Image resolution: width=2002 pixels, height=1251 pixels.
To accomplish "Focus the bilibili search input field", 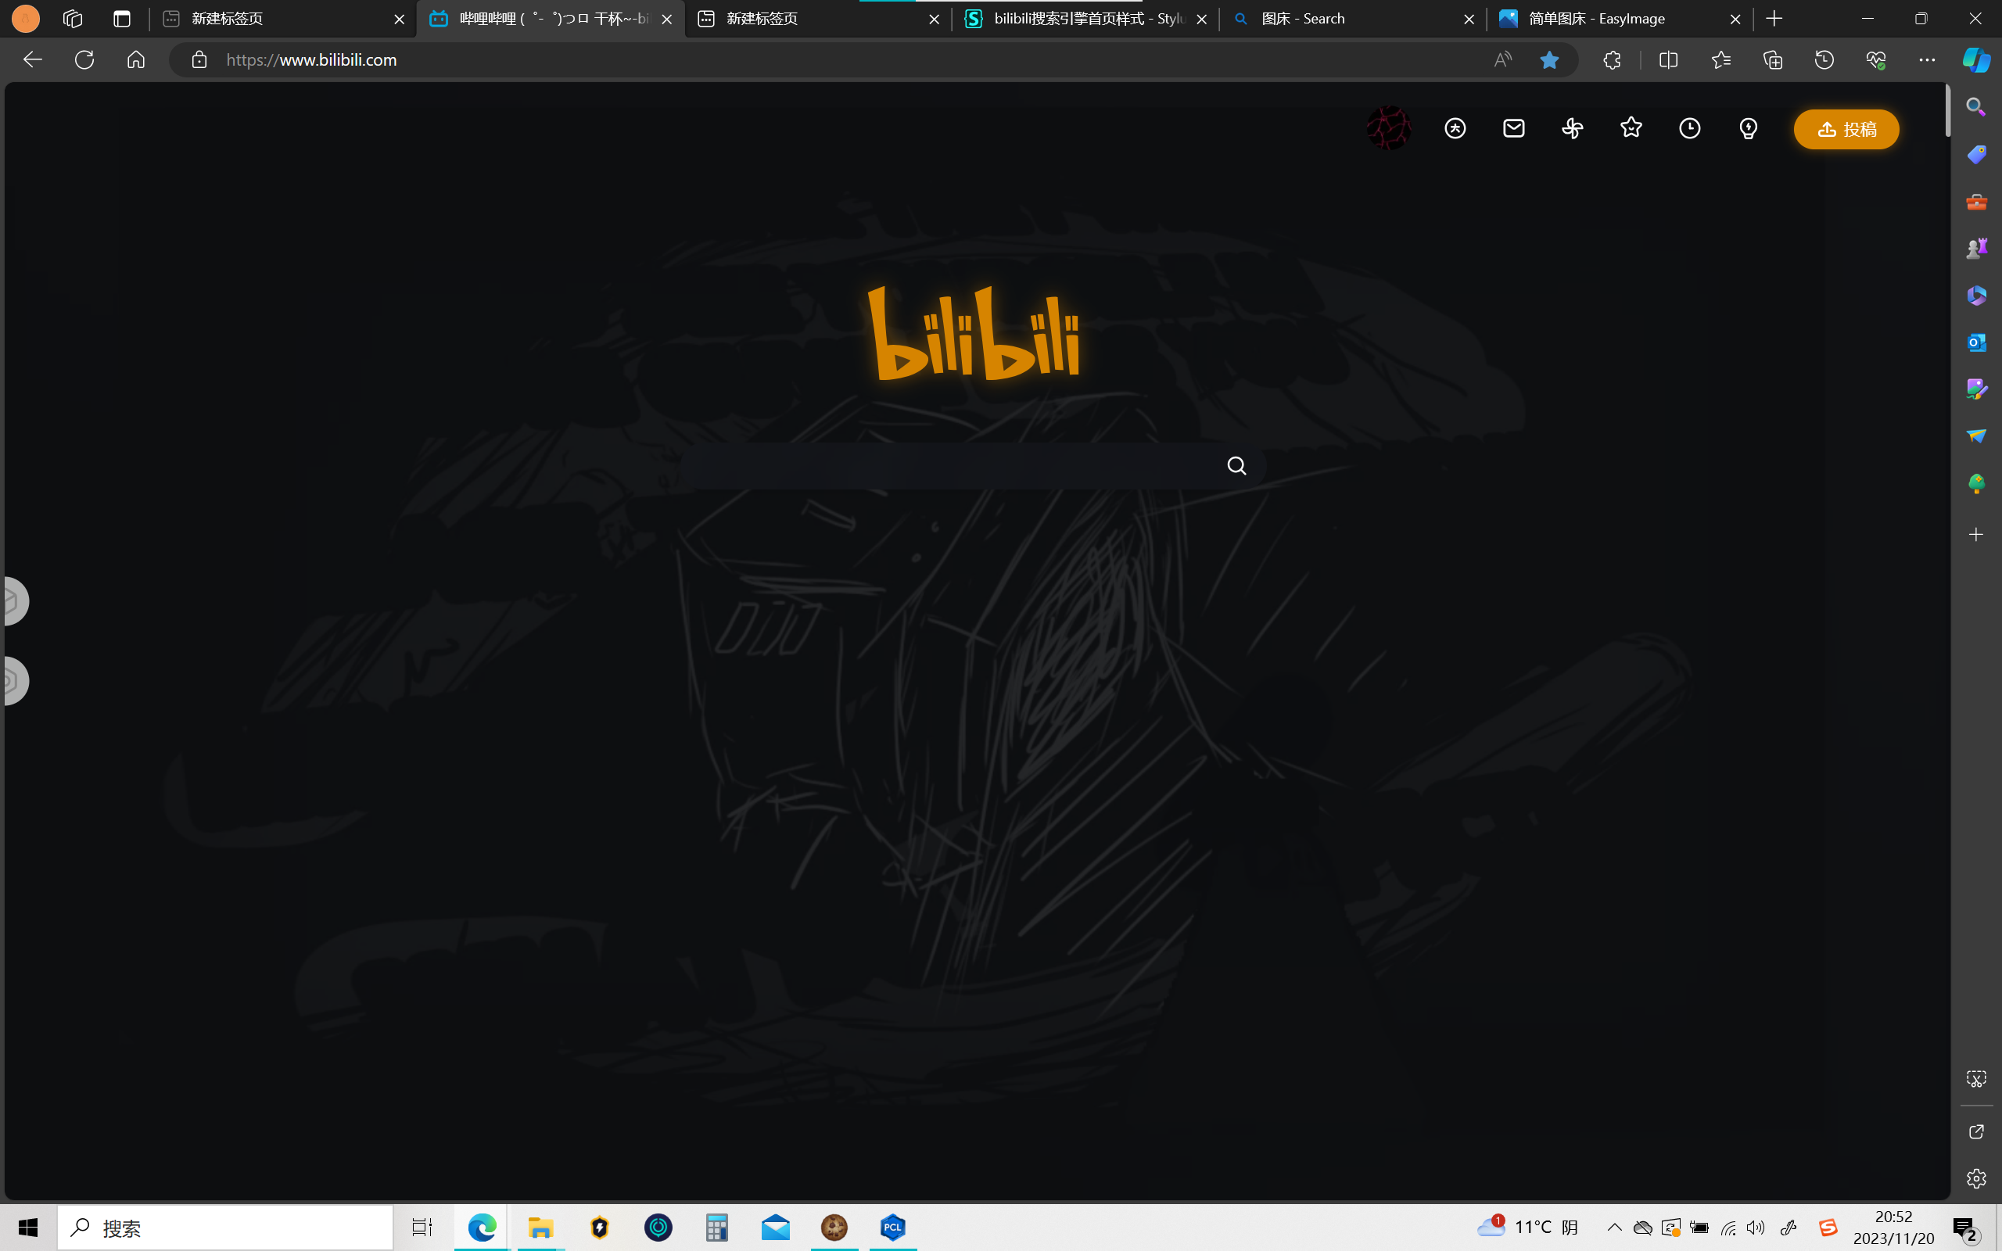I will click(x=943, y=466).
